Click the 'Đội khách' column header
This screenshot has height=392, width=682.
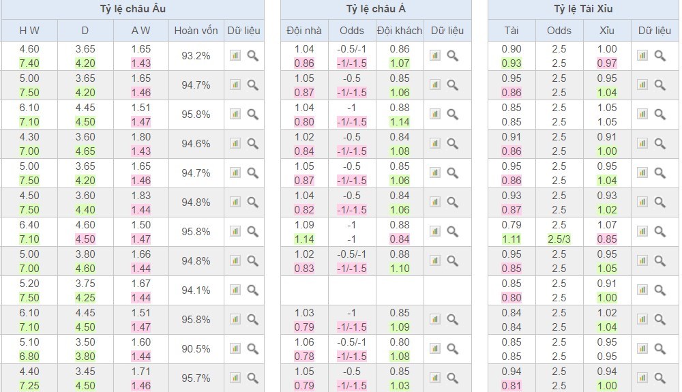(x=400, y=31)
